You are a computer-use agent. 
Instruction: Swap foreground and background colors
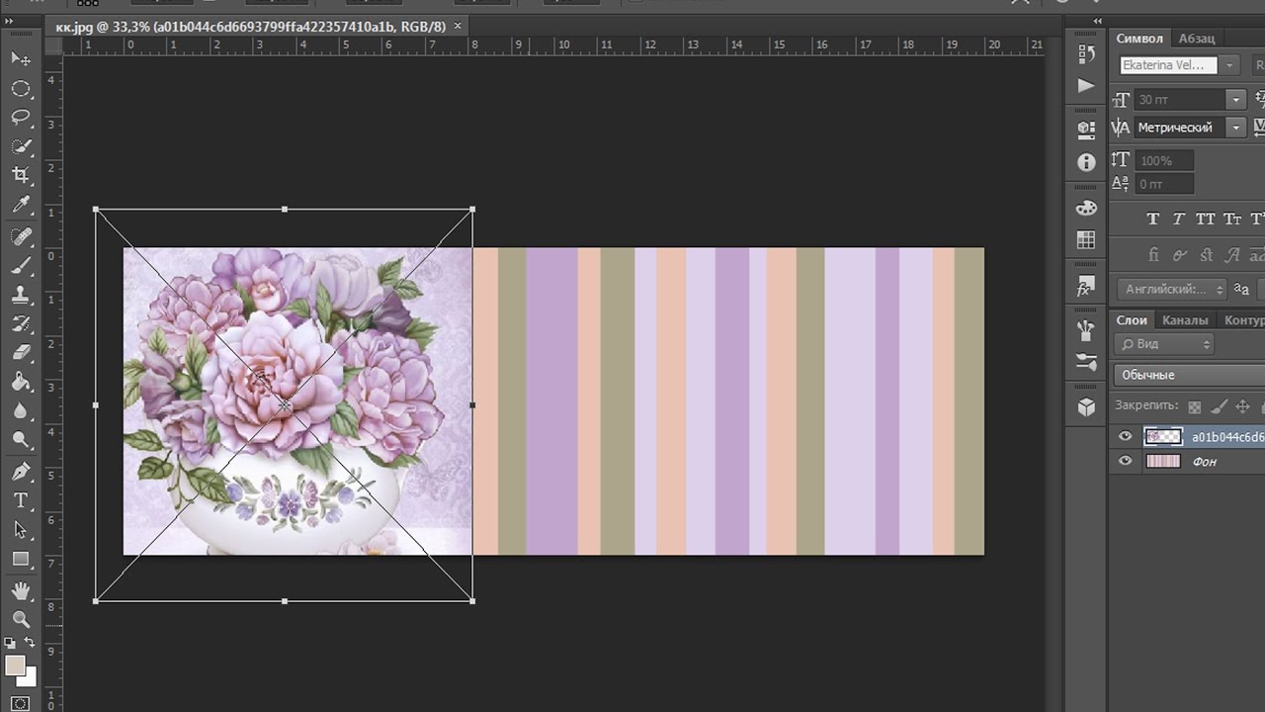point(30,644)
